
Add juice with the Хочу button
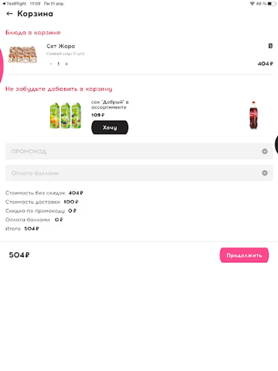point(110,127)
